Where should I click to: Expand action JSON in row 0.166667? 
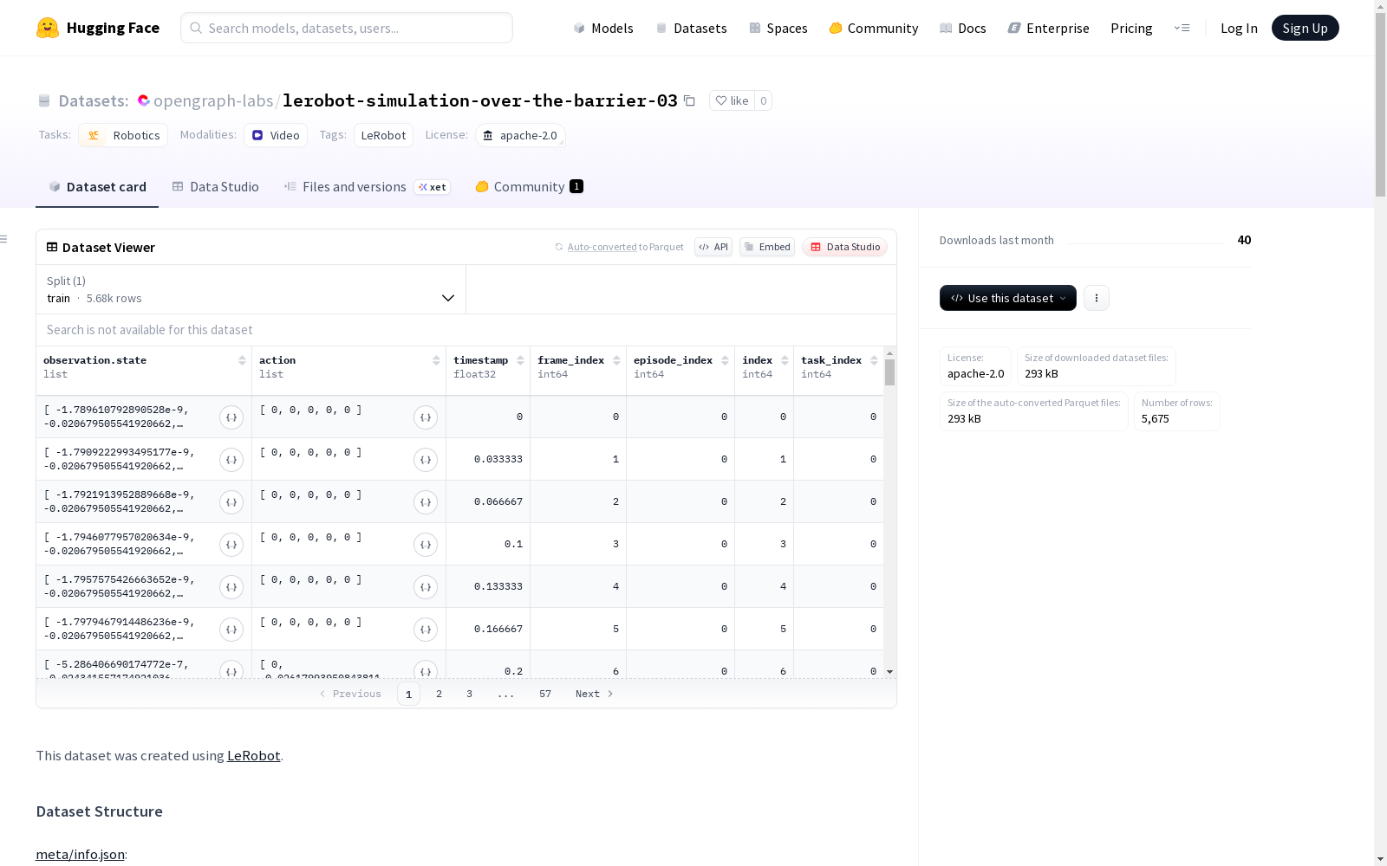pyautogui.click(x=426, y=630)
